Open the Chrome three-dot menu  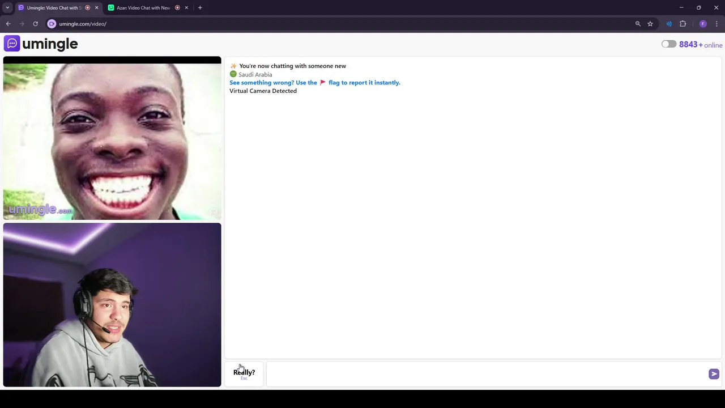pos(717,24)
